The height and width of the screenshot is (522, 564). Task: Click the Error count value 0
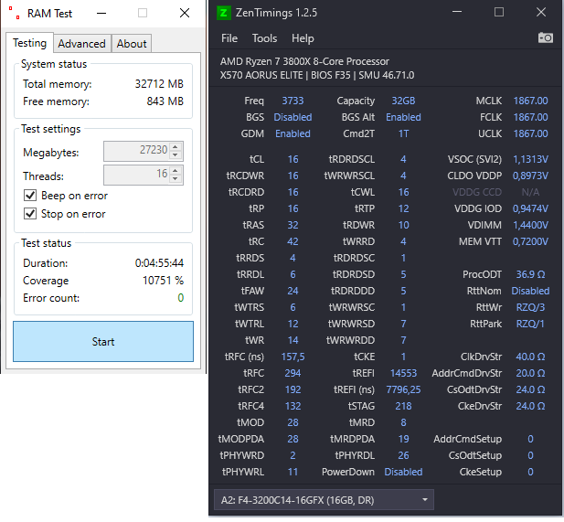tap(181, 298)
